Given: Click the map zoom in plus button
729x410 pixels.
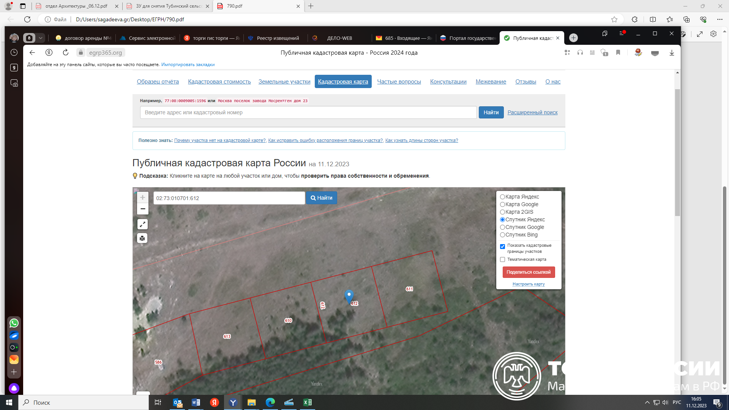Looking at the screenshot, I should point(142,197).
